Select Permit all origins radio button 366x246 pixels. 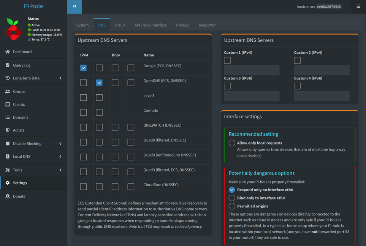pos(232,206)
